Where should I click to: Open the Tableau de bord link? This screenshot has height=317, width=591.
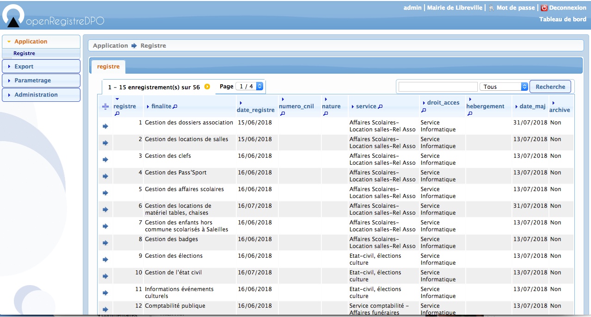click(563, 19)
